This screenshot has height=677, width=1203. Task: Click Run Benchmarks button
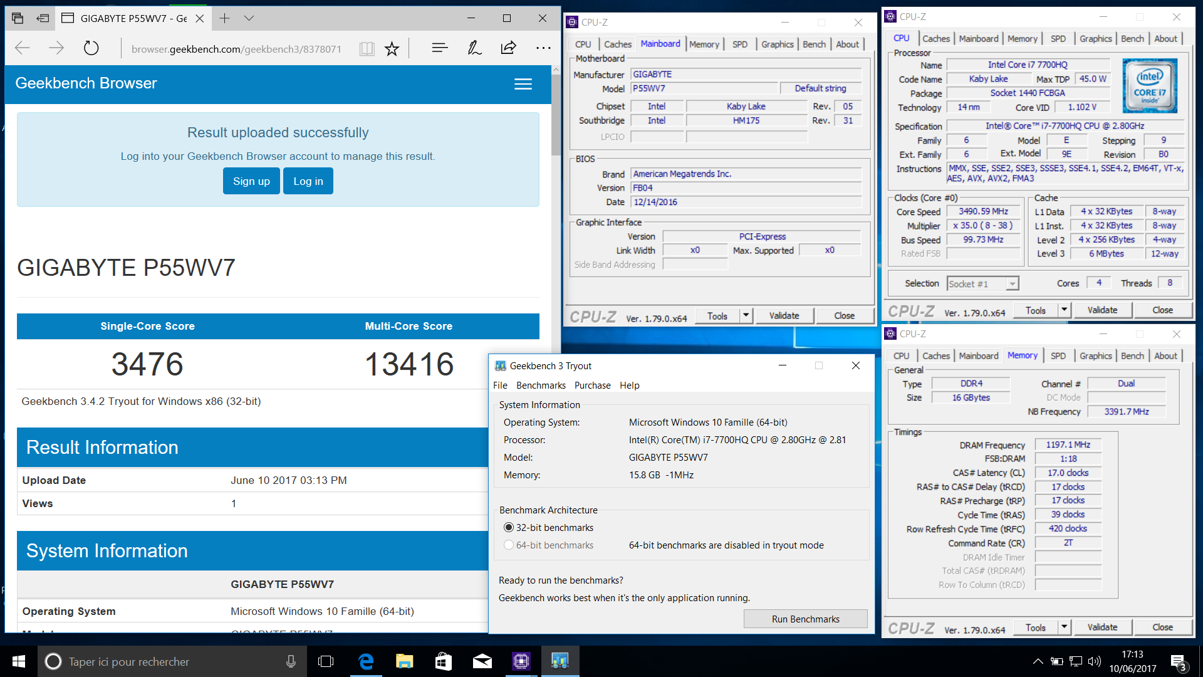(805, 619)
